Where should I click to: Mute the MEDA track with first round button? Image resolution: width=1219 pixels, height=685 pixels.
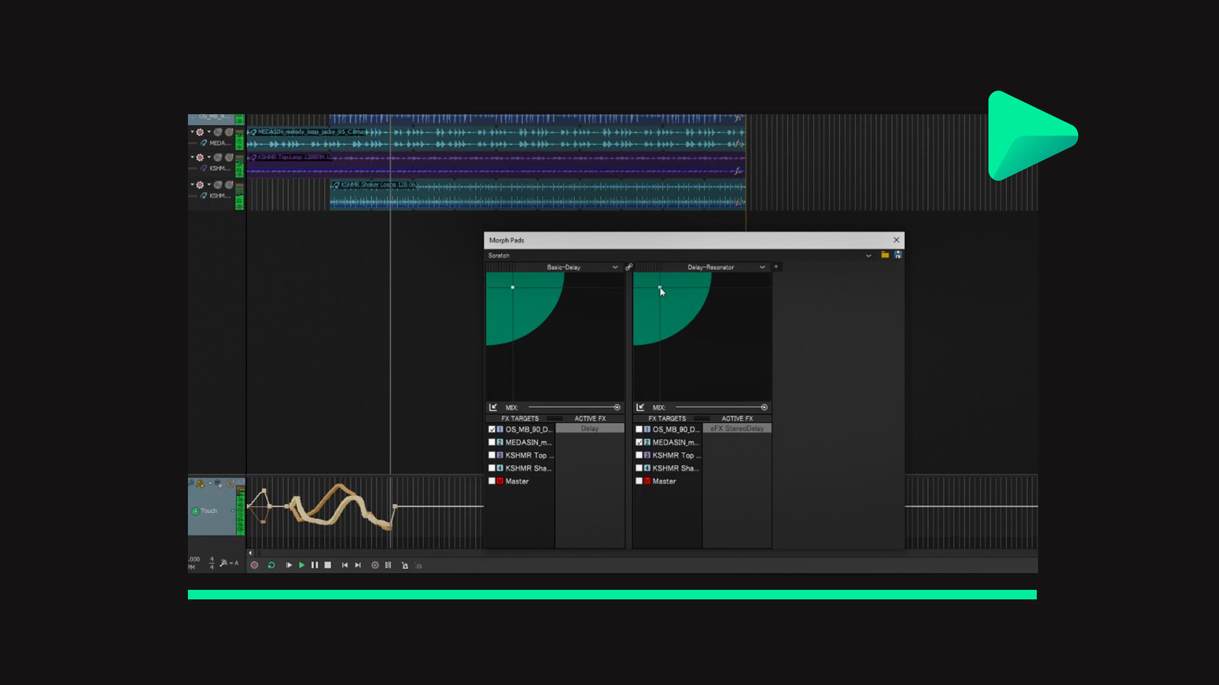(x=218, y=132)
